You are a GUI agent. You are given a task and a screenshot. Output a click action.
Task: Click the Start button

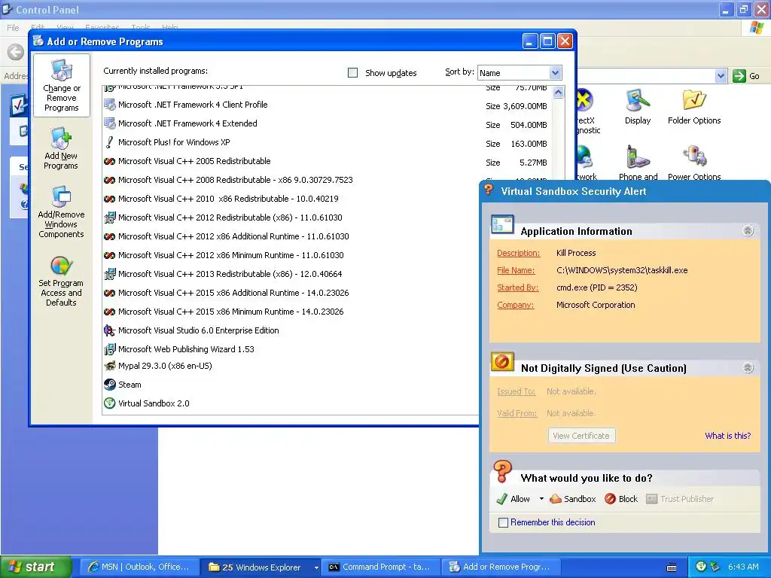pos(35,567)
